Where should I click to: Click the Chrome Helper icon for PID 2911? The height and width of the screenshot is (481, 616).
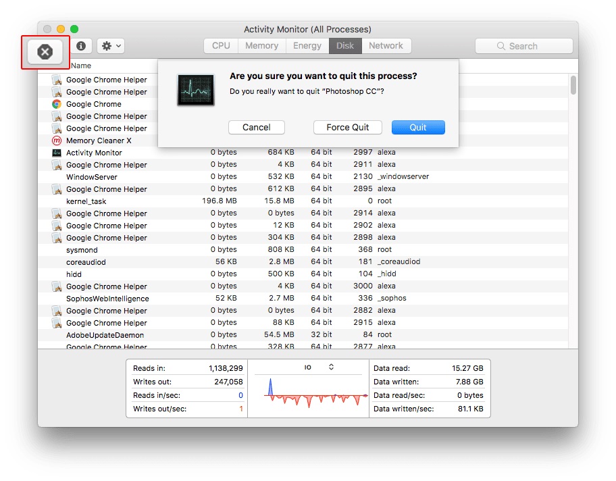[57, 165]
